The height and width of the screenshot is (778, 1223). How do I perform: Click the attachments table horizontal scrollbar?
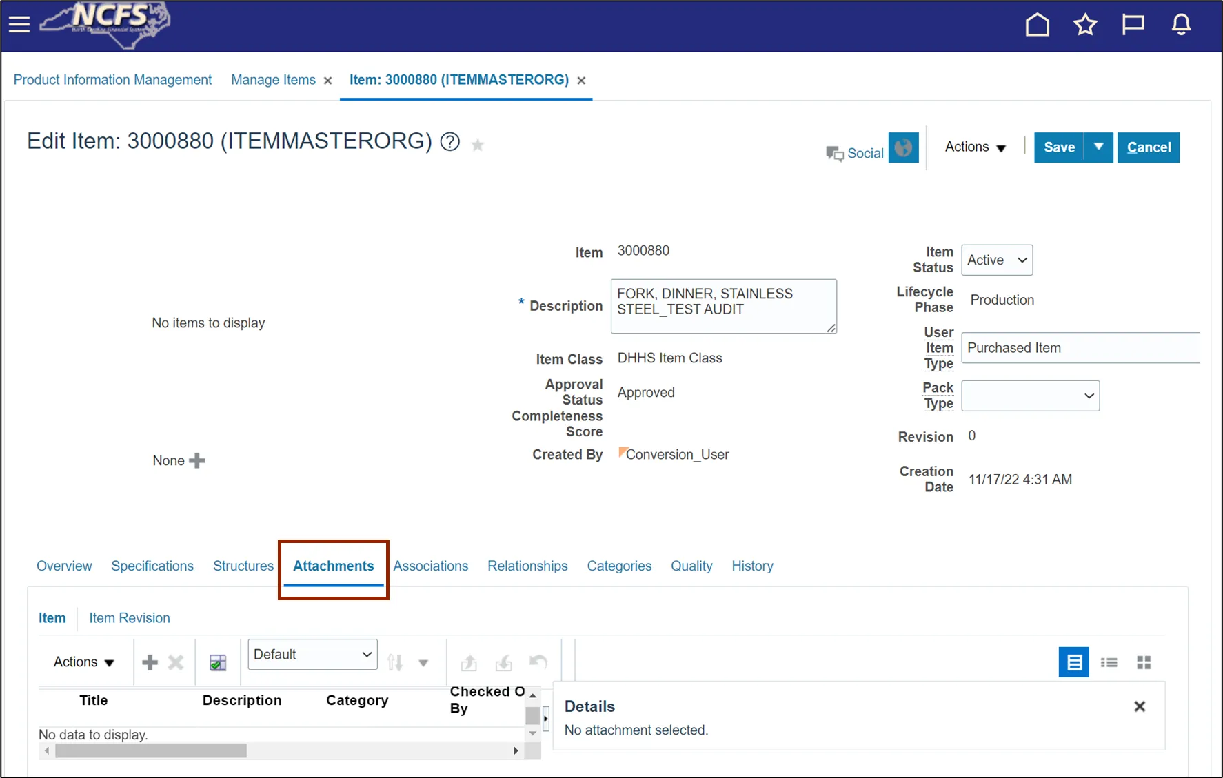click(x=150, y=750)
